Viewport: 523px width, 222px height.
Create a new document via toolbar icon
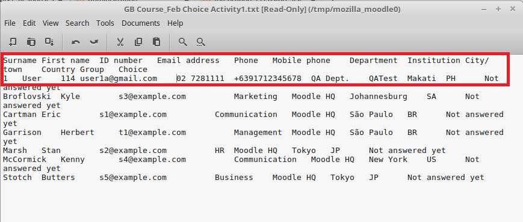coord(13,42)
